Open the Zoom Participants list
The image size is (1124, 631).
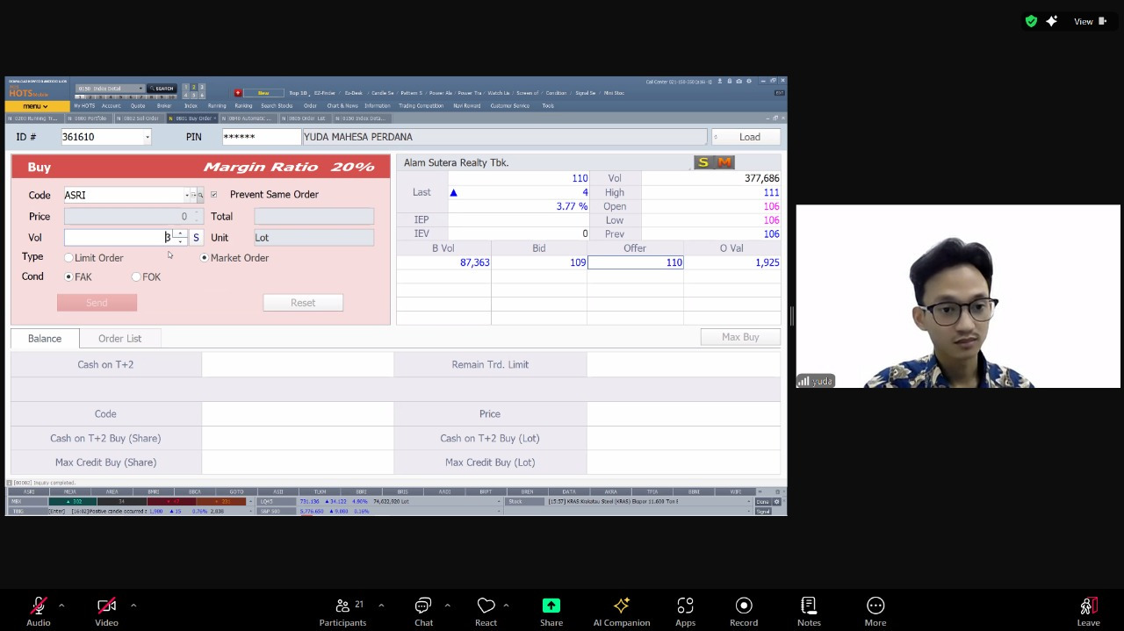342,611
